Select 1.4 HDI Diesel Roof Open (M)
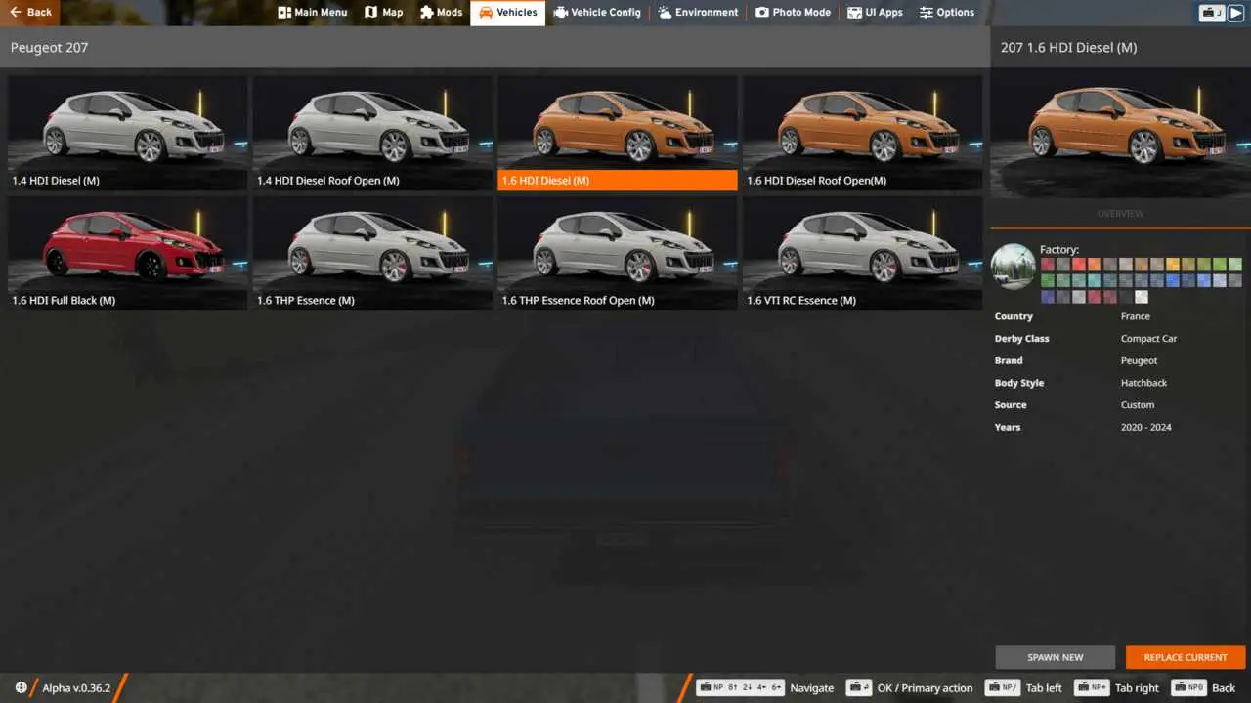This screenshot has width=1251, height=703. tap(372, 133)
